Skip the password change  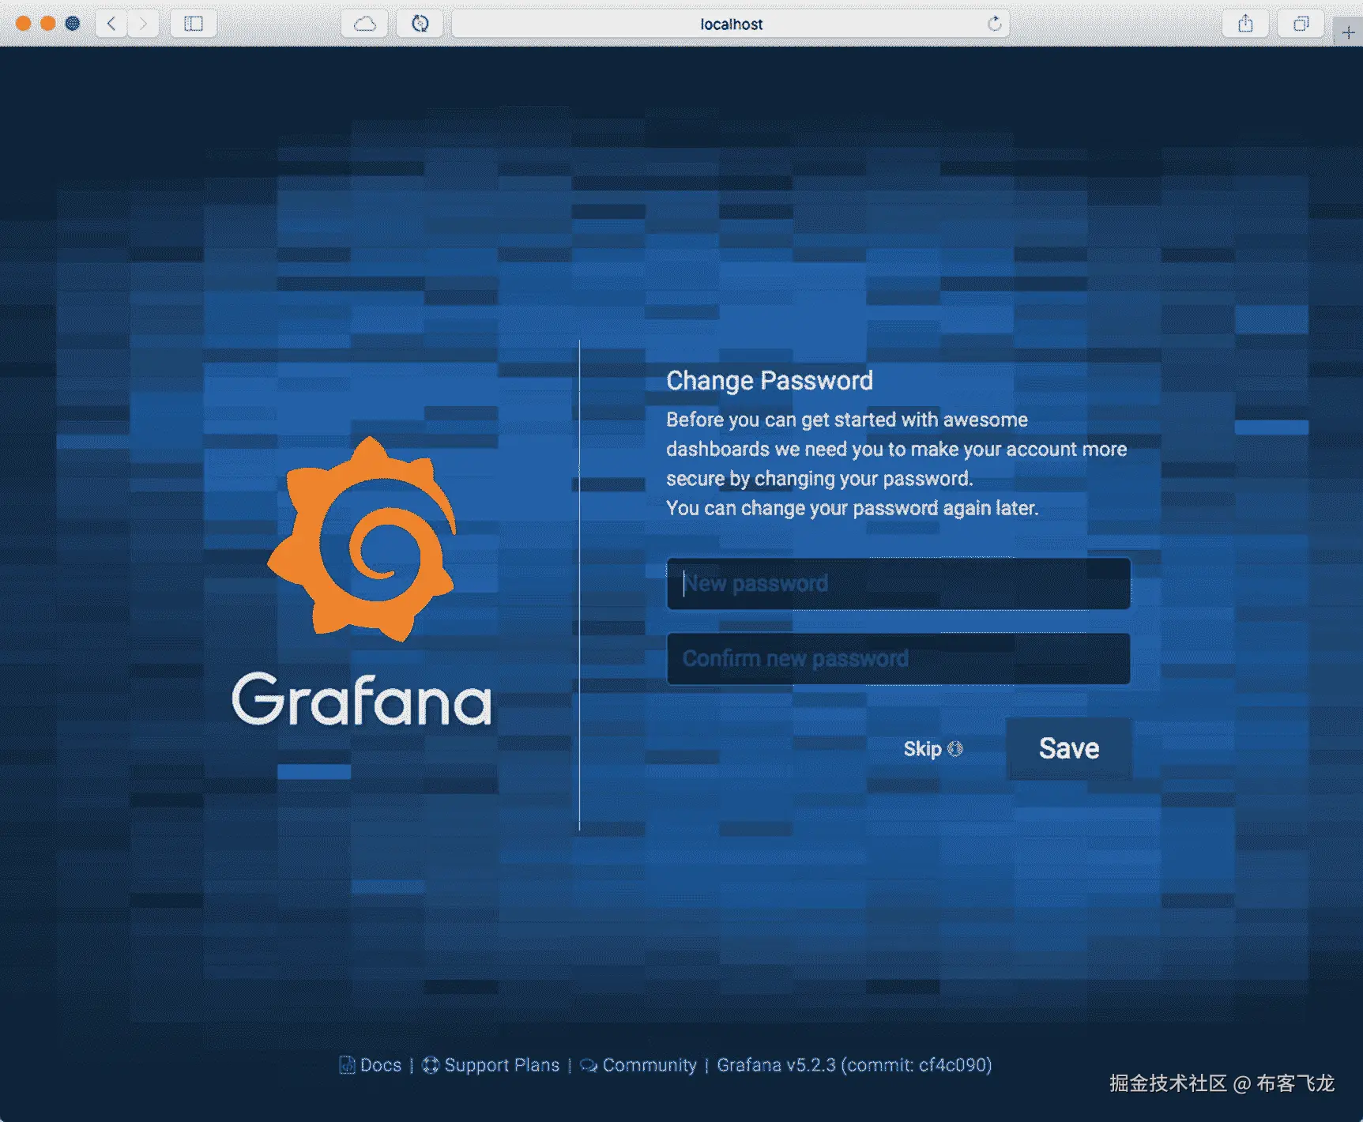(932, 749)
